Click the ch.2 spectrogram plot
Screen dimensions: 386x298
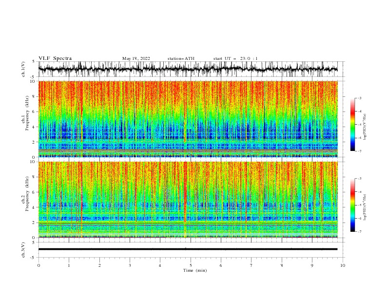pyautogui.click(x=188, y=200)
